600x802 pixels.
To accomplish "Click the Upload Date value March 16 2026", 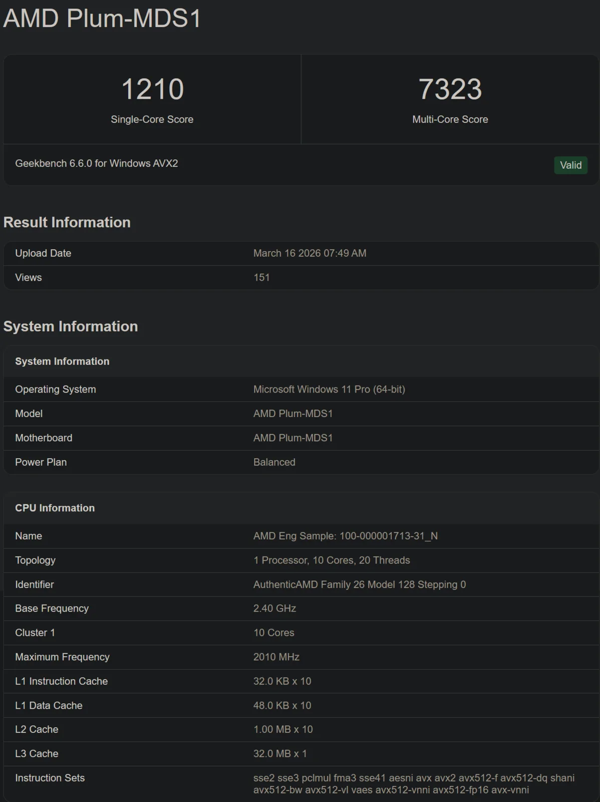I will 310,253.
